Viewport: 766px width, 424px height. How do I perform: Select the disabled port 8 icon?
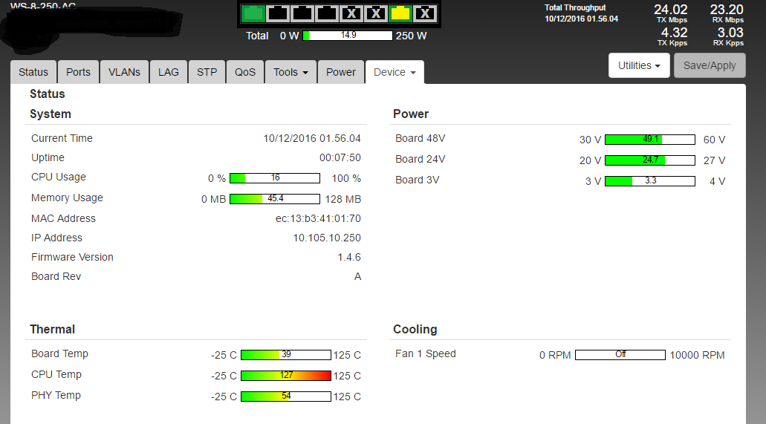(x=425, y=13)
